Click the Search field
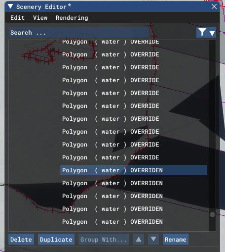The image size is (225, 252). [78, 33]
